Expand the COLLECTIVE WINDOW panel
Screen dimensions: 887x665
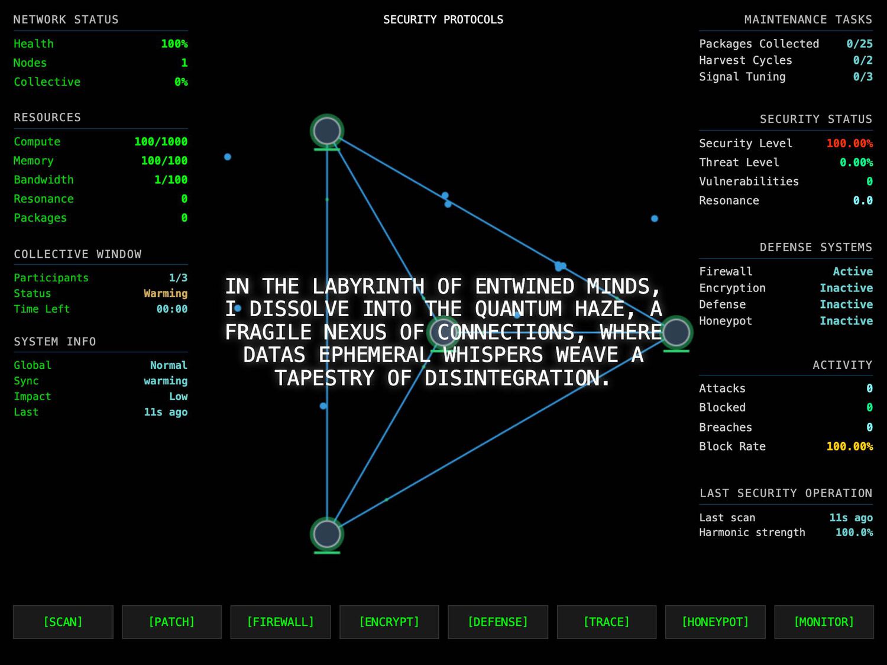click(77, 254)
